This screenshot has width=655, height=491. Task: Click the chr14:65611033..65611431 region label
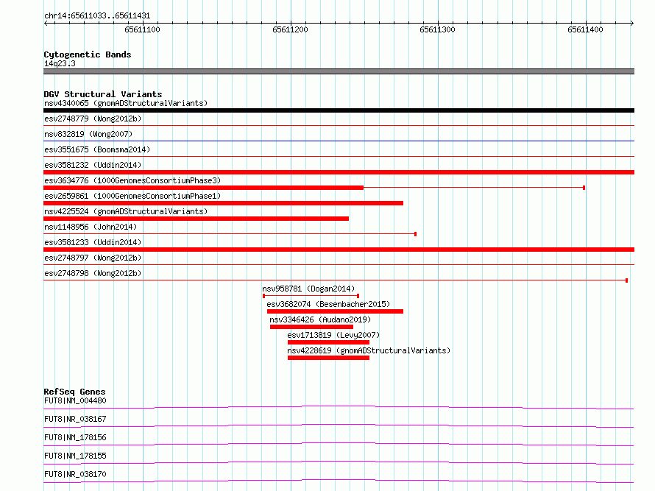97,16
